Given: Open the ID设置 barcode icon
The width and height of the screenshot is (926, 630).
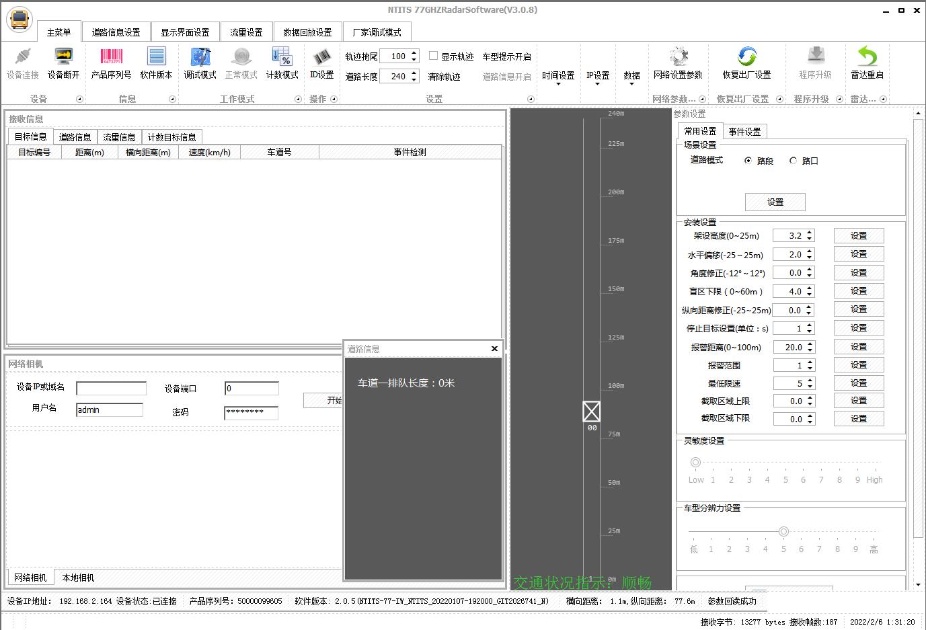Looking at the screenshot, I should click(x=322, y=56).
